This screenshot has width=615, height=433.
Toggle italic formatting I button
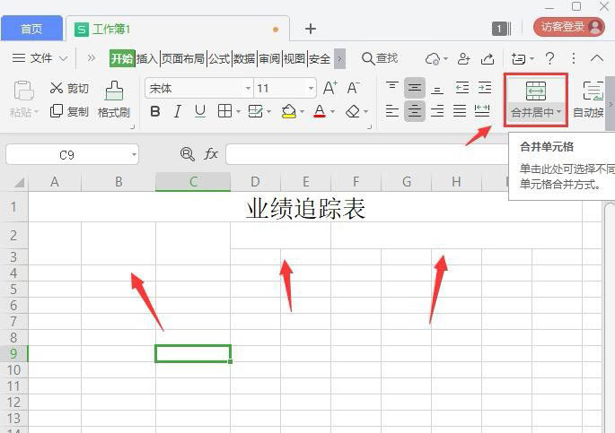coord(177,111)
